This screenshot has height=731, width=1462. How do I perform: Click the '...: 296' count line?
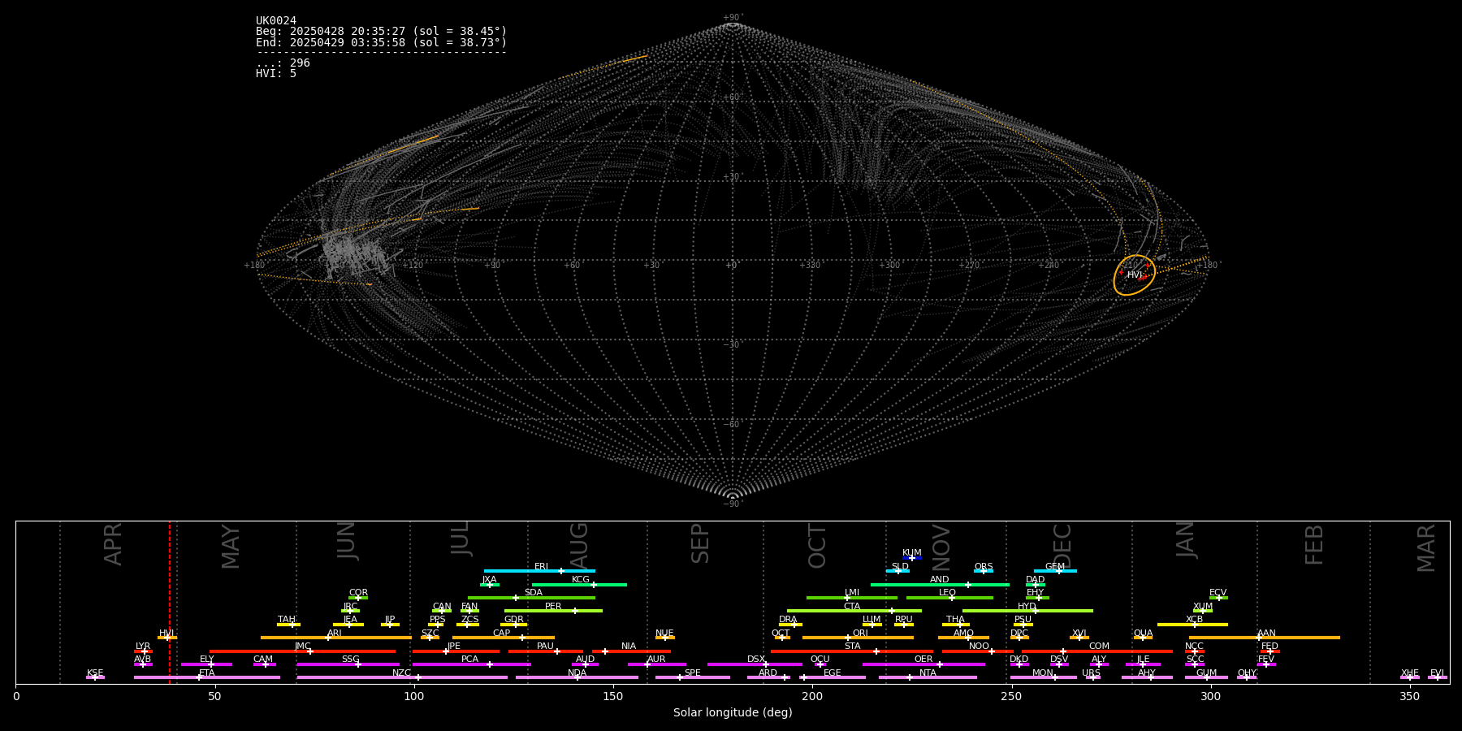pos(283,63)
